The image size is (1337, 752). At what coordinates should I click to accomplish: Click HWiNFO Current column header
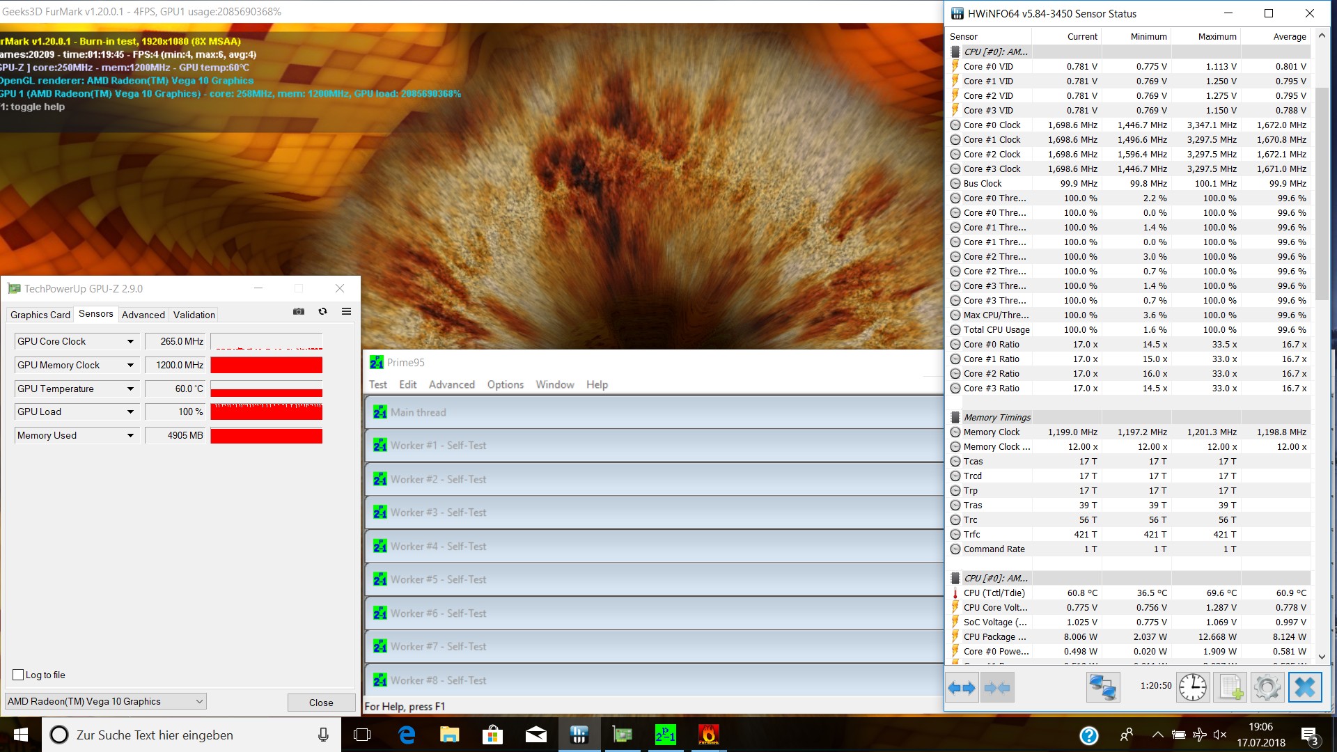[x=1066, y=36]
